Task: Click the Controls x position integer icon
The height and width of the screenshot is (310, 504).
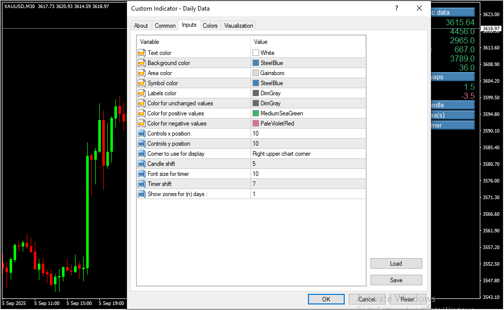Action: coord(142,134)
